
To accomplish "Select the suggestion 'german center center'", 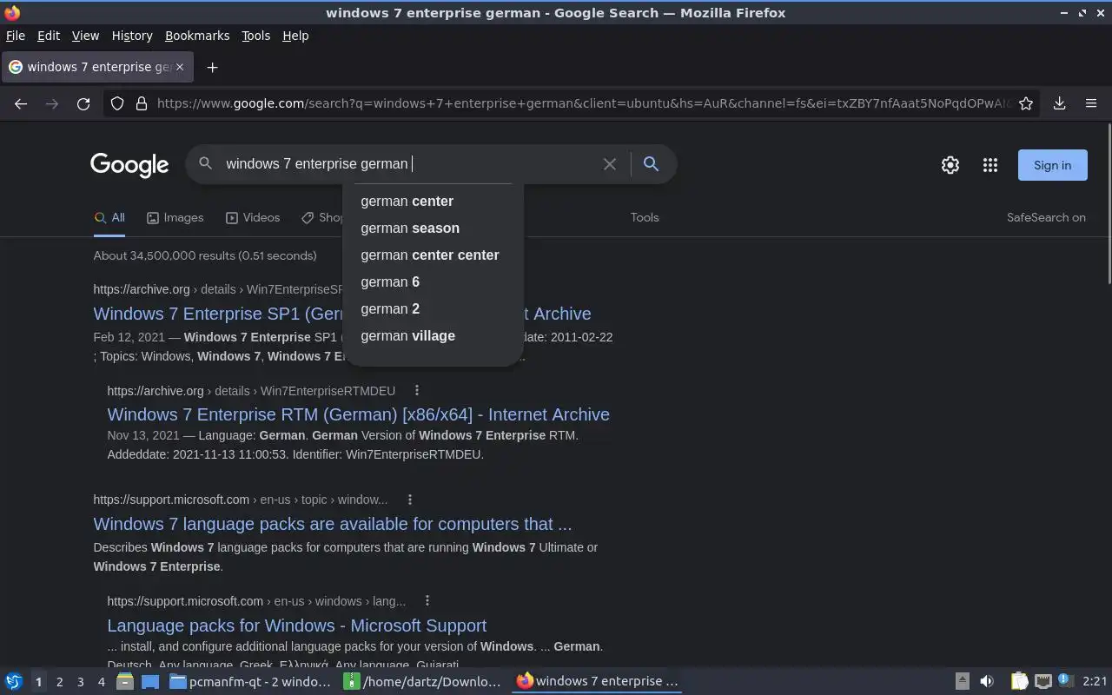I will pyautogui.click(x=433, y=255).
